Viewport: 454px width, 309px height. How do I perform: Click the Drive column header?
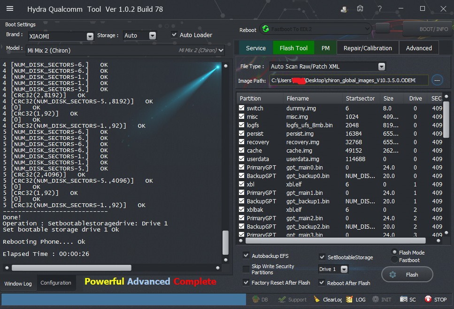point(416,99)
